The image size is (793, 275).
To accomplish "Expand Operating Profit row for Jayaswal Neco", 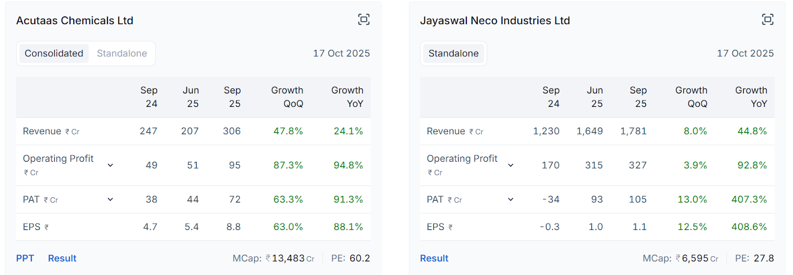I will 511,165.
